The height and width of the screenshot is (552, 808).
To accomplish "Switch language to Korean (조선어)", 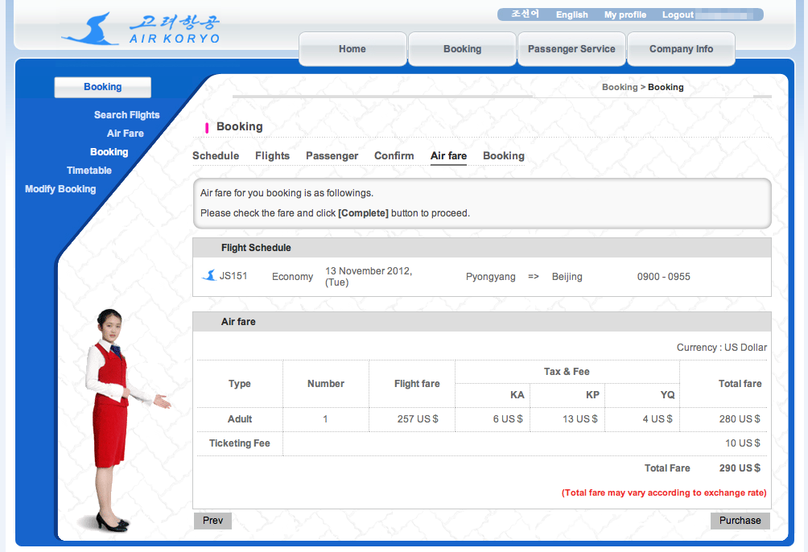I will 525,14.
